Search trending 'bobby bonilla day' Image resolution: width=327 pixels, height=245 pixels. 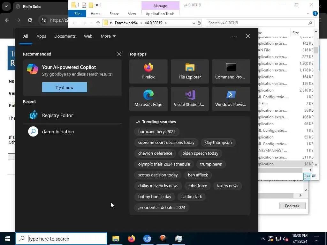155,197
